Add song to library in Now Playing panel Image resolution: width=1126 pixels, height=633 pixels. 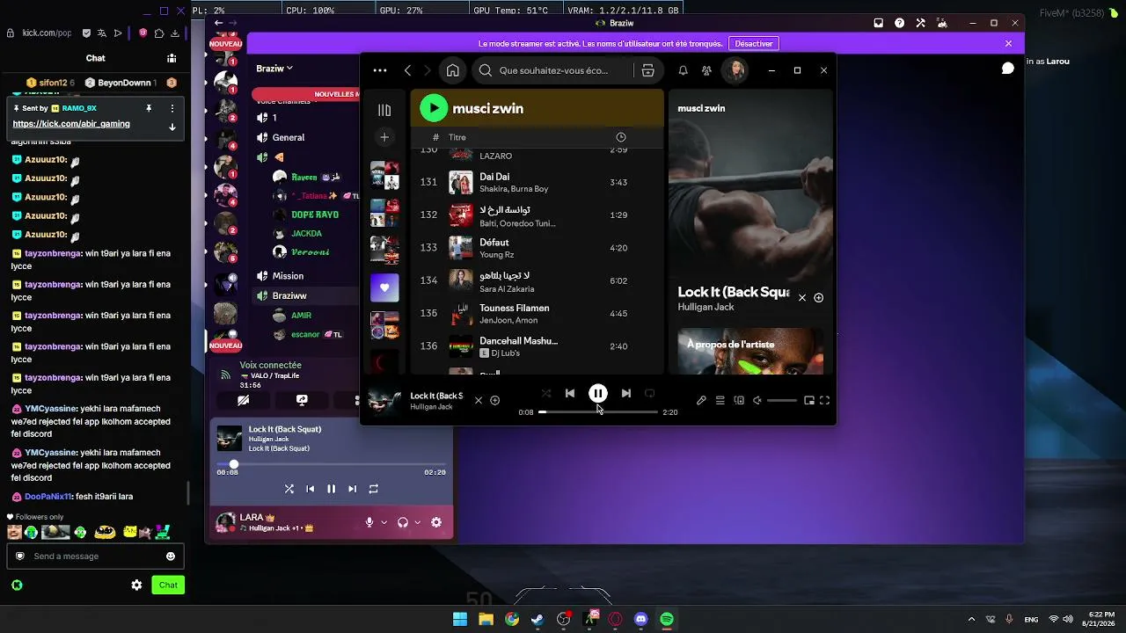click(818, 298)
